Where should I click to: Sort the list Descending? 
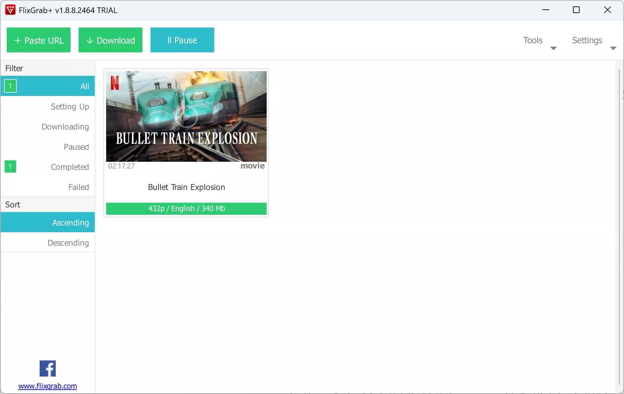click(x=48, y=242)
